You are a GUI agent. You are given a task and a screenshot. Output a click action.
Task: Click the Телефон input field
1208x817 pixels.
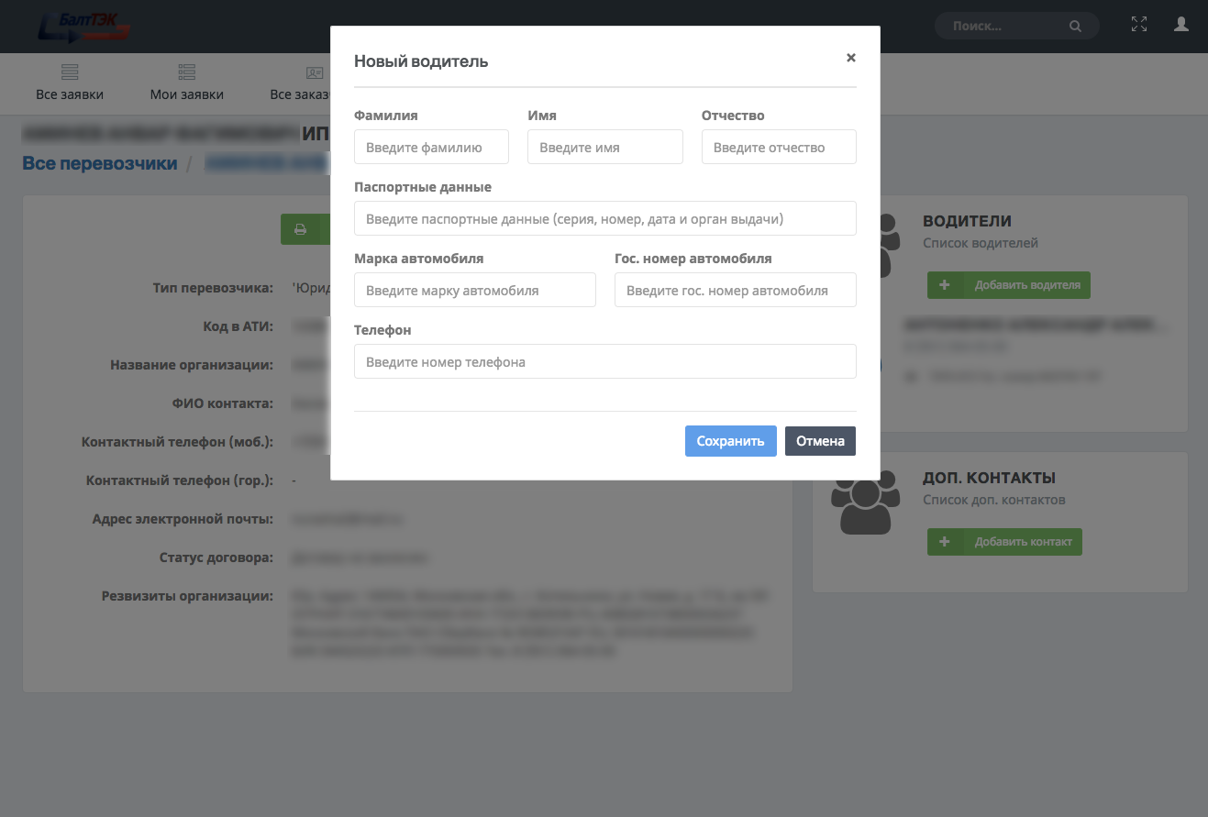[605, 361]
